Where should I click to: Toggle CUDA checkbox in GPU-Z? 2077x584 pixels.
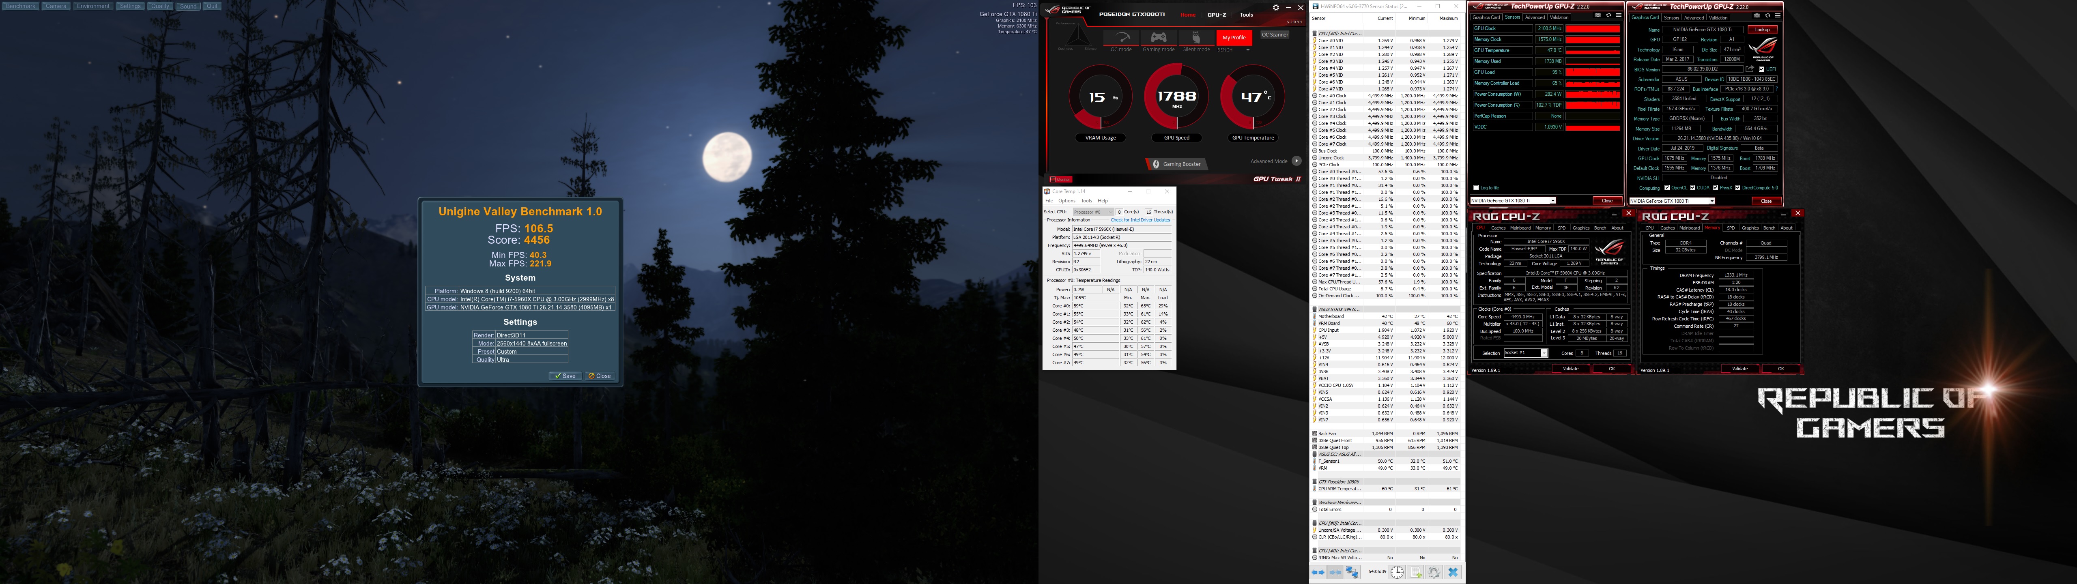(1692, 188)
